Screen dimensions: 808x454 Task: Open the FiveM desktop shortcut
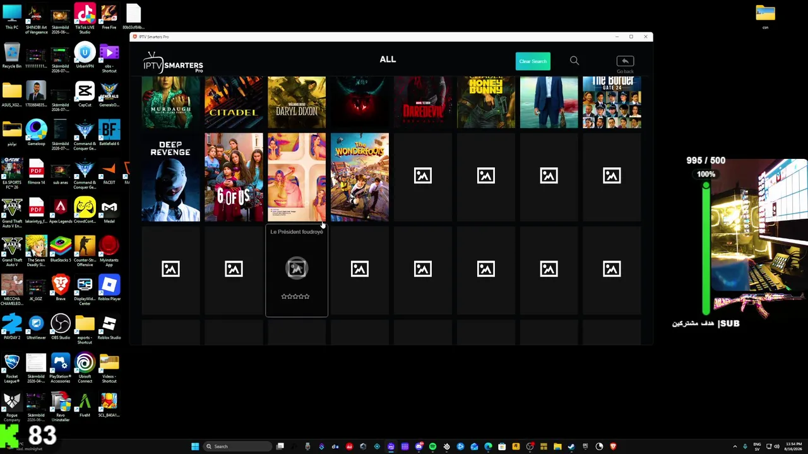[85, 405]
